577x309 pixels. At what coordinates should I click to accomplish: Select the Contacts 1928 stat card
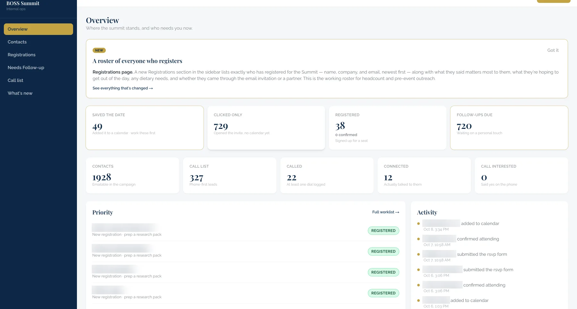(132, 175)
